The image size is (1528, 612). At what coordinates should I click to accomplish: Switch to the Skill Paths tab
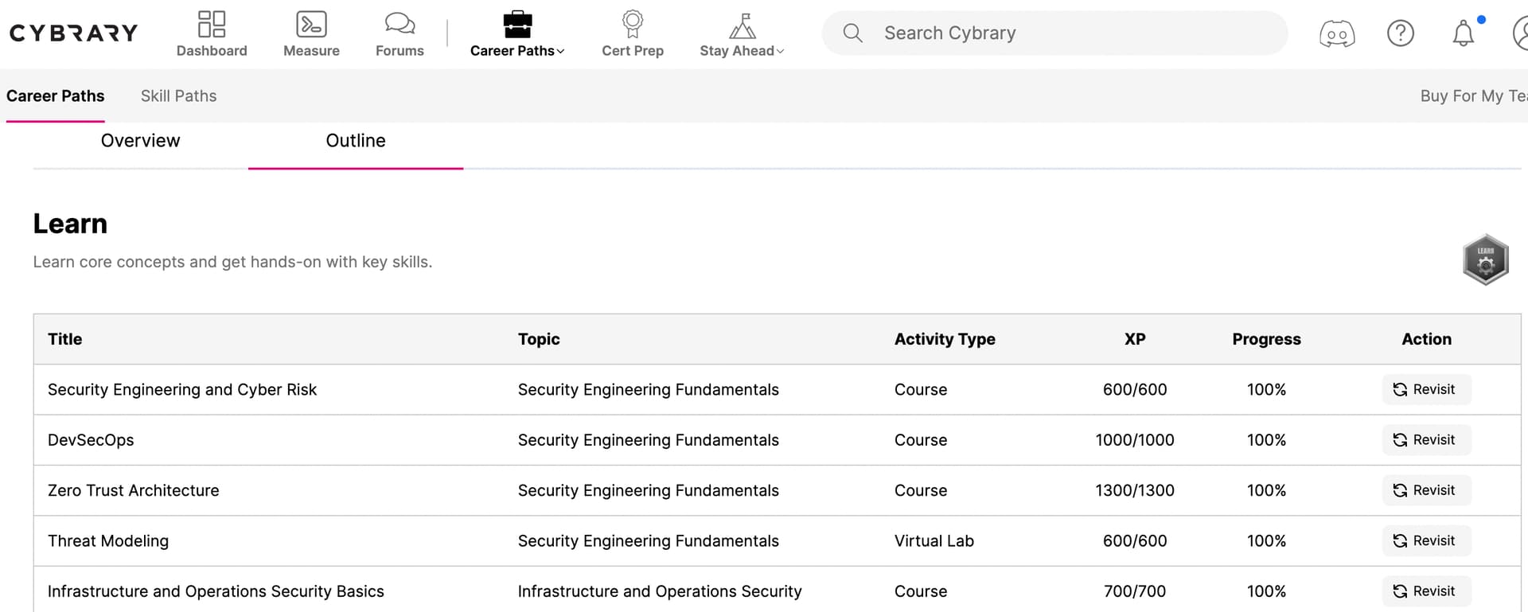[178, 96]
